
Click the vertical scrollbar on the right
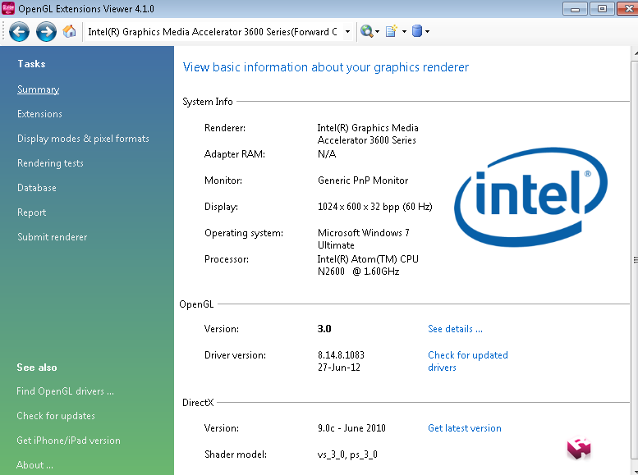[x=634, y=259]
